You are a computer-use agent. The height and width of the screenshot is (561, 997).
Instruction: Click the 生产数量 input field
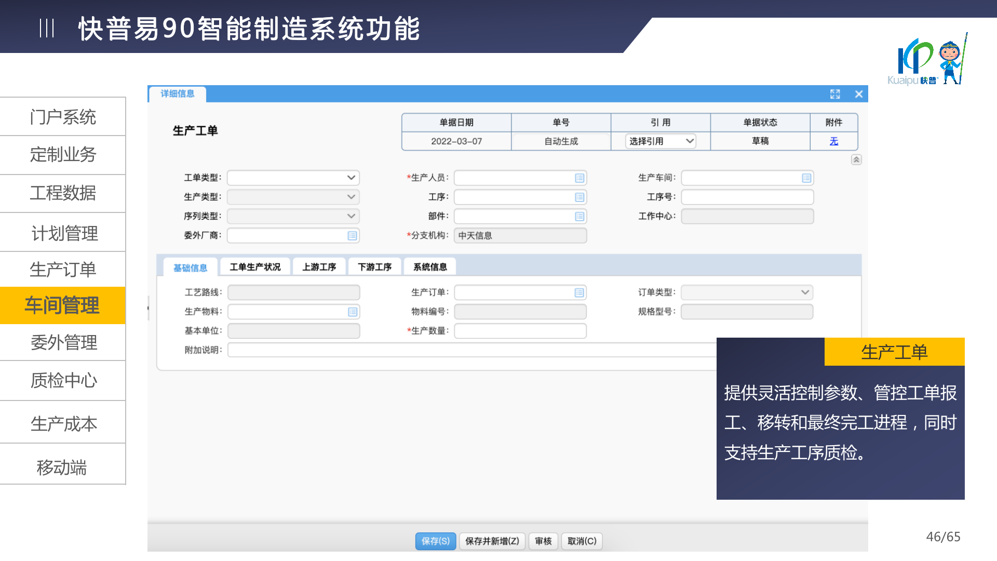520,331
